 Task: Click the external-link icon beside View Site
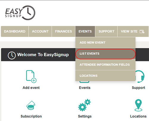coord(142,32)
